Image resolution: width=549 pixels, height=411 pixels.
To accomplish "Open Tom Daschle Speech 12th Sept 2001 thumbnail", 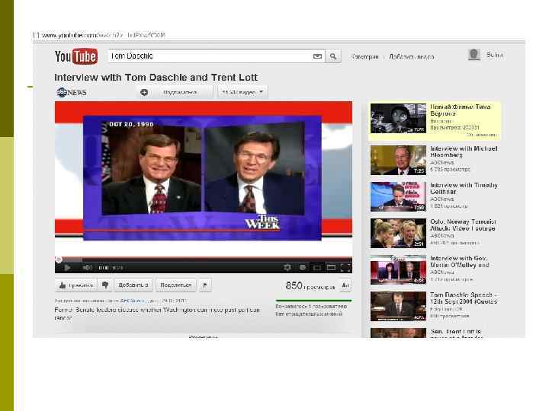I will click(399, 306).
